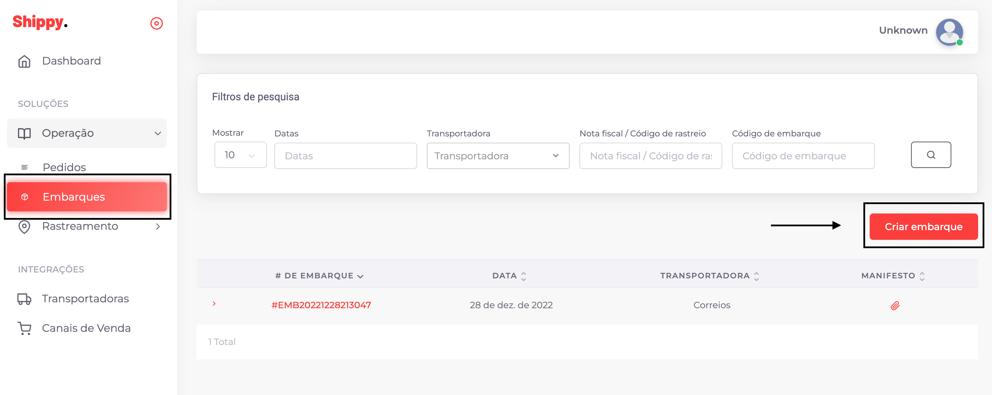Open the manifesto paperclip attachment
The height and width of the screenshot is (395, 992).
(895, 305)
